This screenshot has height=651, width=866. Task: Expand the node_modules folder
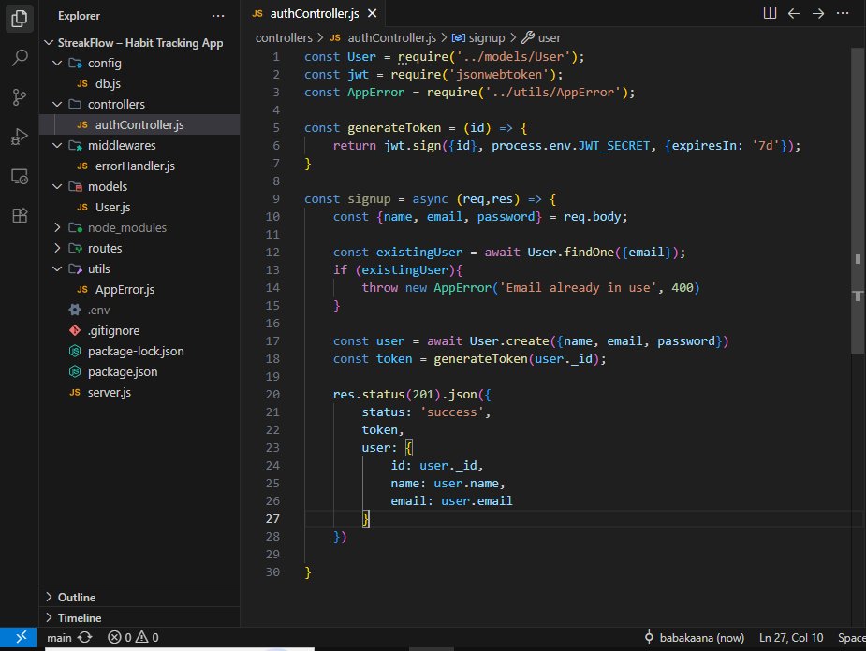57,227
